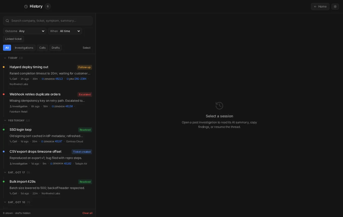Click Select to choose sessions

(87, 48)
